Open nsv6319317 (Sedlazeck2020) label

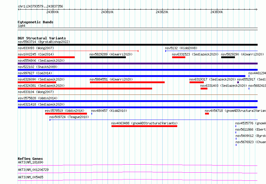[x=213, y=79]
